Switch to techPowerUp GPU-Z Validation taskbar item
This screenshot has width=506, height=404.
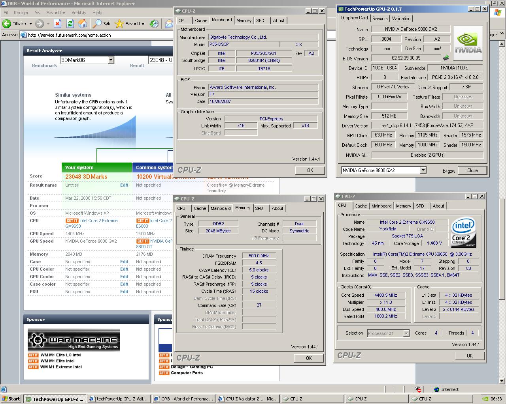click(119, 399)
